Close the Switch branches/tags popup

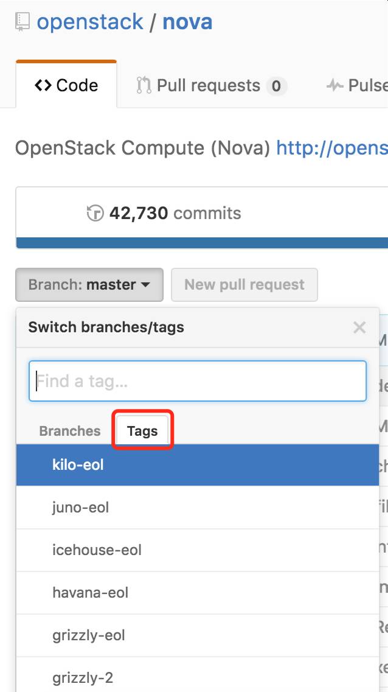[359, 327]
